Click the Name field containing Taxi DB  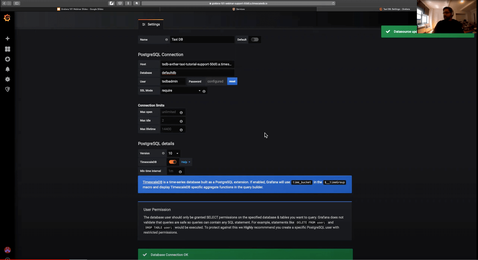click(202, 39)
